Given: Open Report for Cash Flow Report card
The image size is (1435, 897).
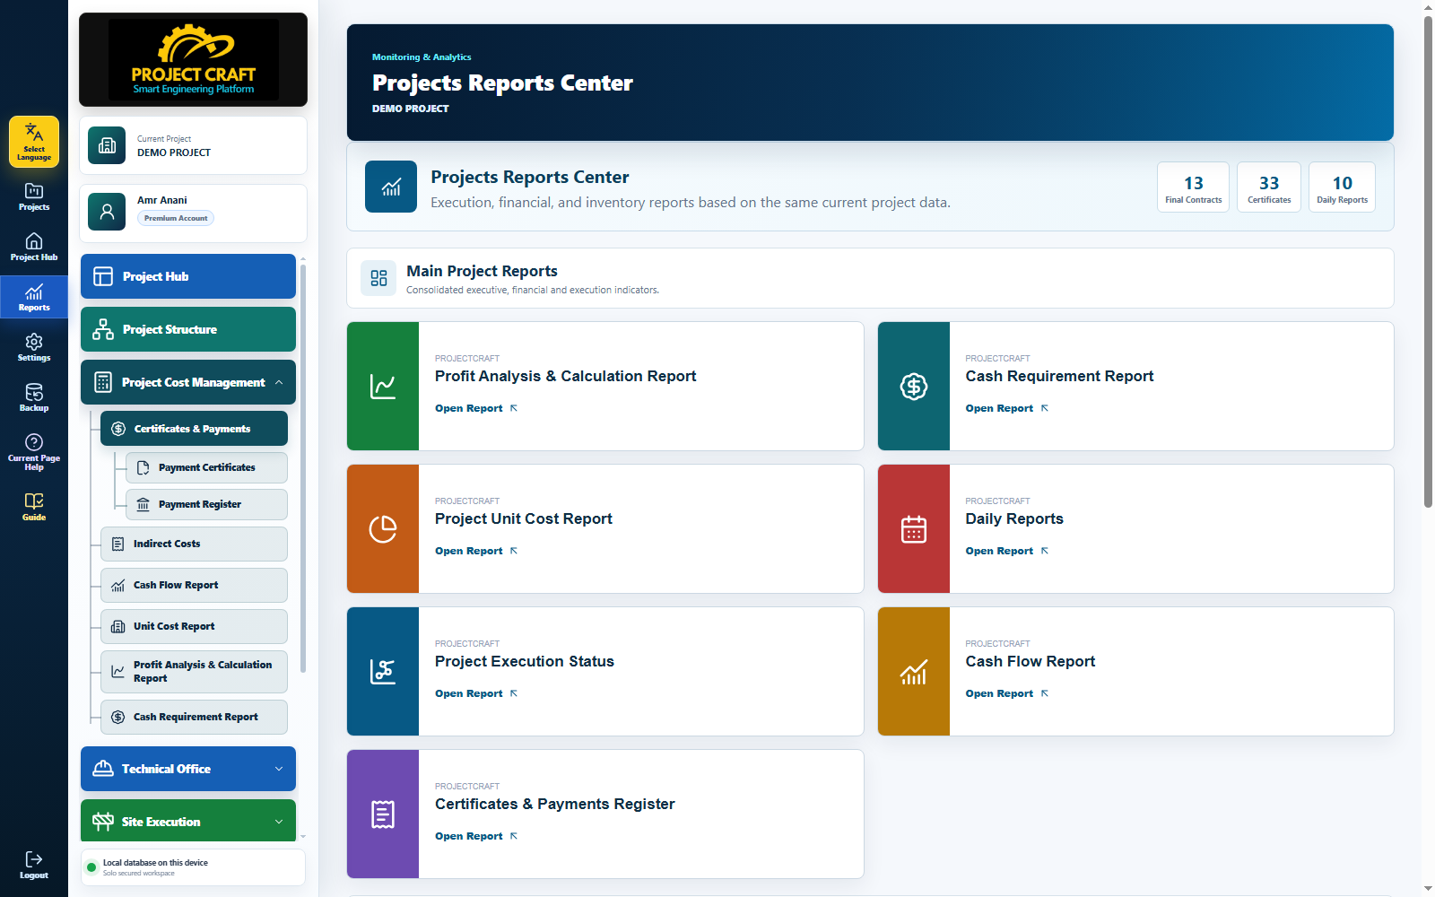Looking at the screenshot, I should [x=1007, y=693].
